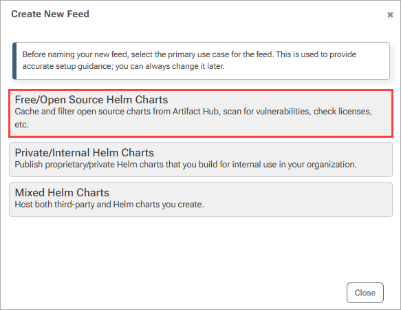The image size is (401, 310).
Task: Click 'Artifact Hub' text in first option
Action: (195, 112)
